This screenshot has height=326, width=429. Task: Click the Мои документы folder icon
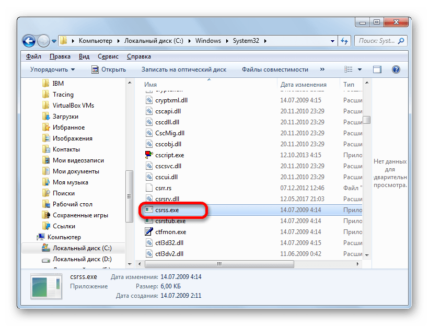[x=46, y=171]
